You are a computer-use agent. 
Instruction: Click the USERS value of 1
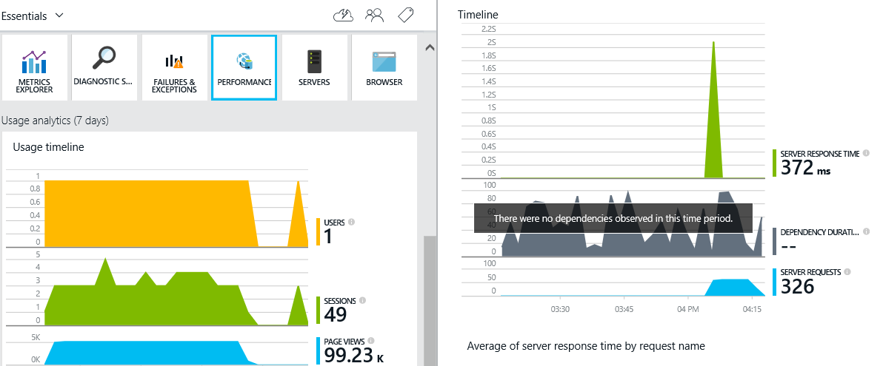[327, 237]
